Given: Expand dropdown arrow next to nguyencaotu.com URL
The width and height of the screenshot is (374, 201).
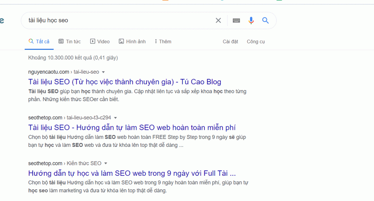Looking at the screenshot, I should tap(103, 72).
